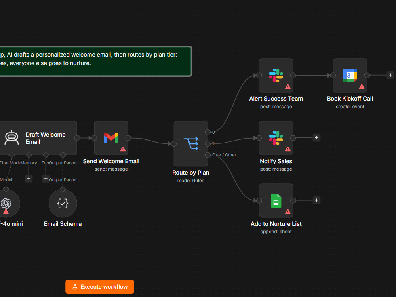Click the 'create: event' subtitle

pos(350,107)
